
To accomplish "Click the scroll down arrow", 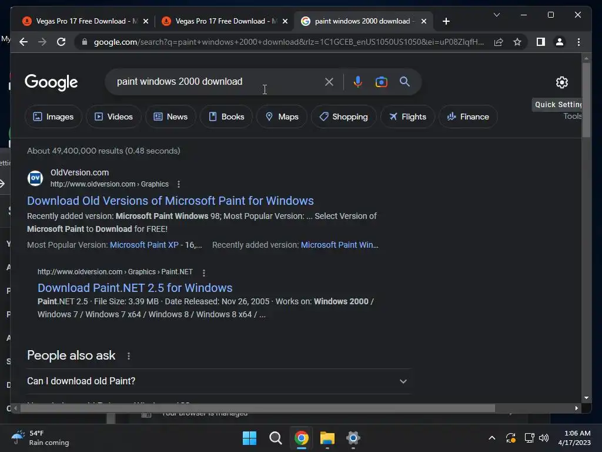I will [586, 398].
